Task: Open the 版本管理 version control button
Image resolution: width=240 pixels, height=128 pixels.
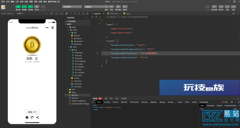Action: coord(214,7)
